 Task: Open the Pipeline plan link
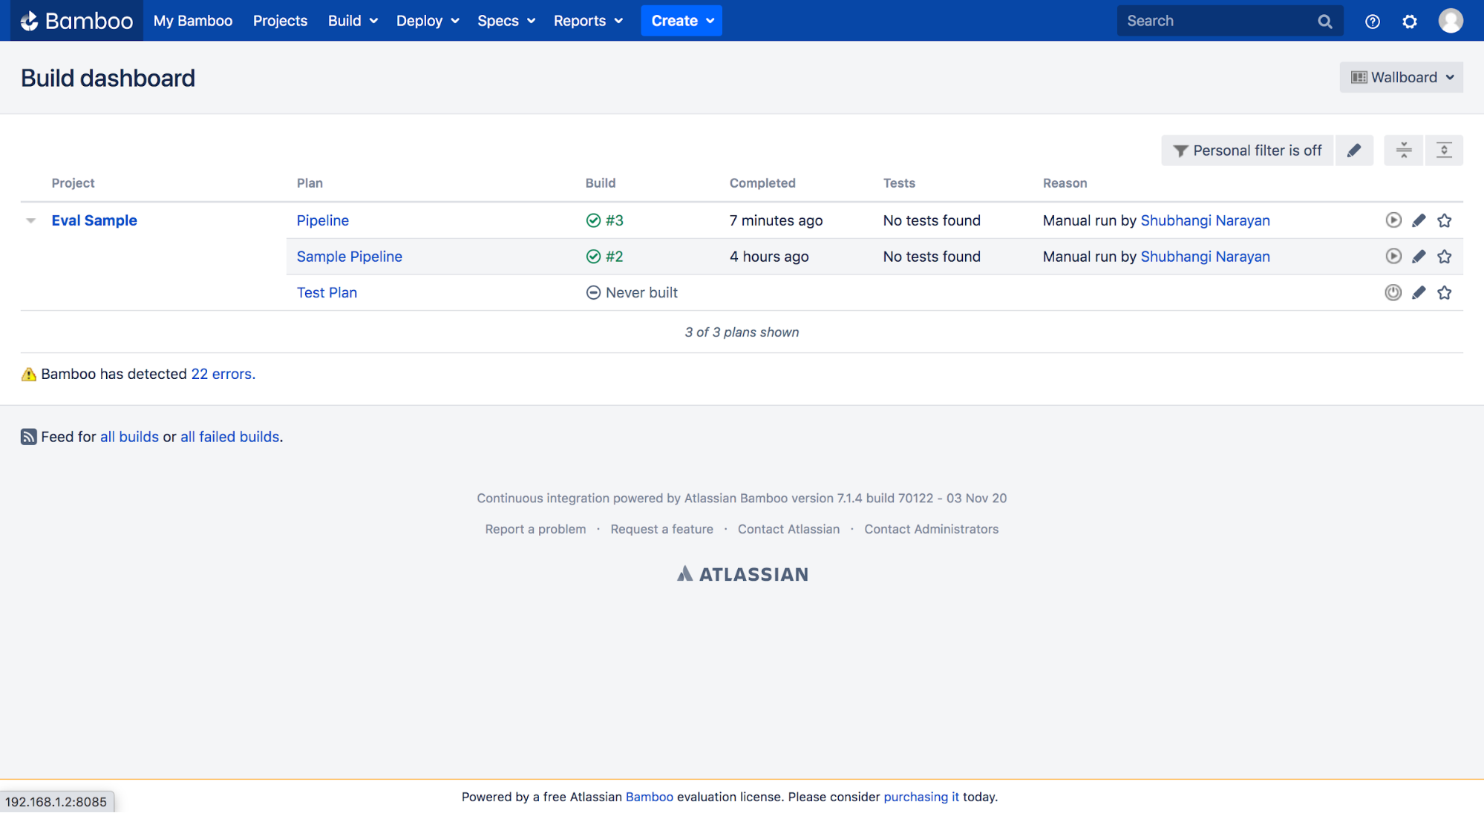pyautogui.click(x=323, y=220)
